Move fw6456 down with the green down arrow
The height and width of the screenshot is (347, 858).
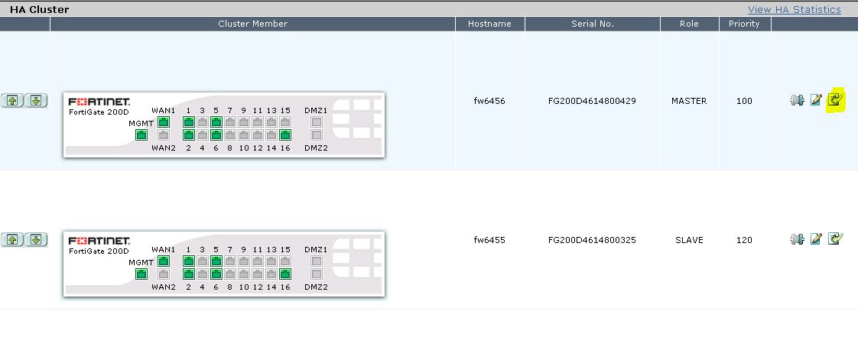[36, 101]
